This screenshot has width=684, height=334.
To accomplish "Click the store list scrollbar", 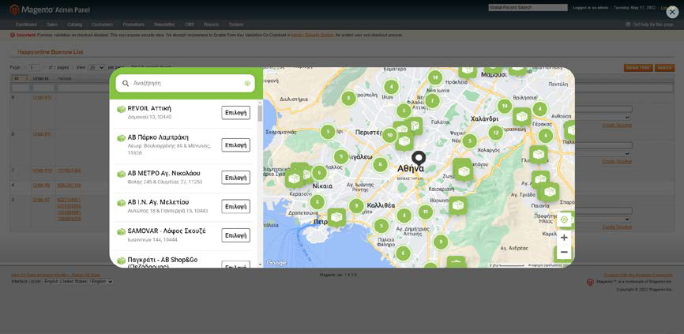I will click(x=259, y=113).
